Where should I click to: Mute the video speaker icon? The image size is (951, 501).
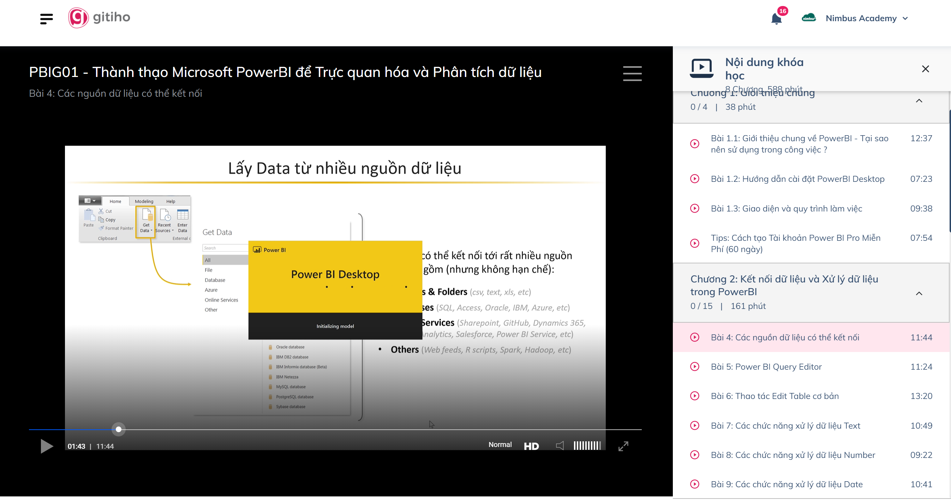pyautogui.click(x=560, y=446)
